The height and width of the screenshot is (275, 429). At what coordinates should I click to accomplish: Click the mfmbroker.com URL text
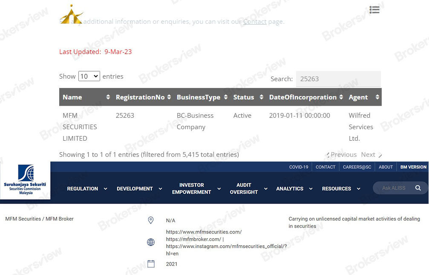pyautogui.click(x=193, y=239)
